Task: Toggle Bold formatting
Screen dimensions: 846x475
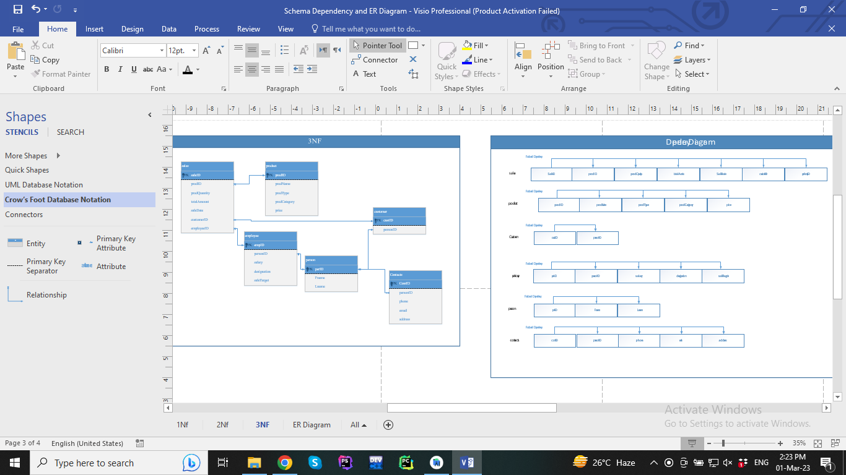Action: coord(107,69)
